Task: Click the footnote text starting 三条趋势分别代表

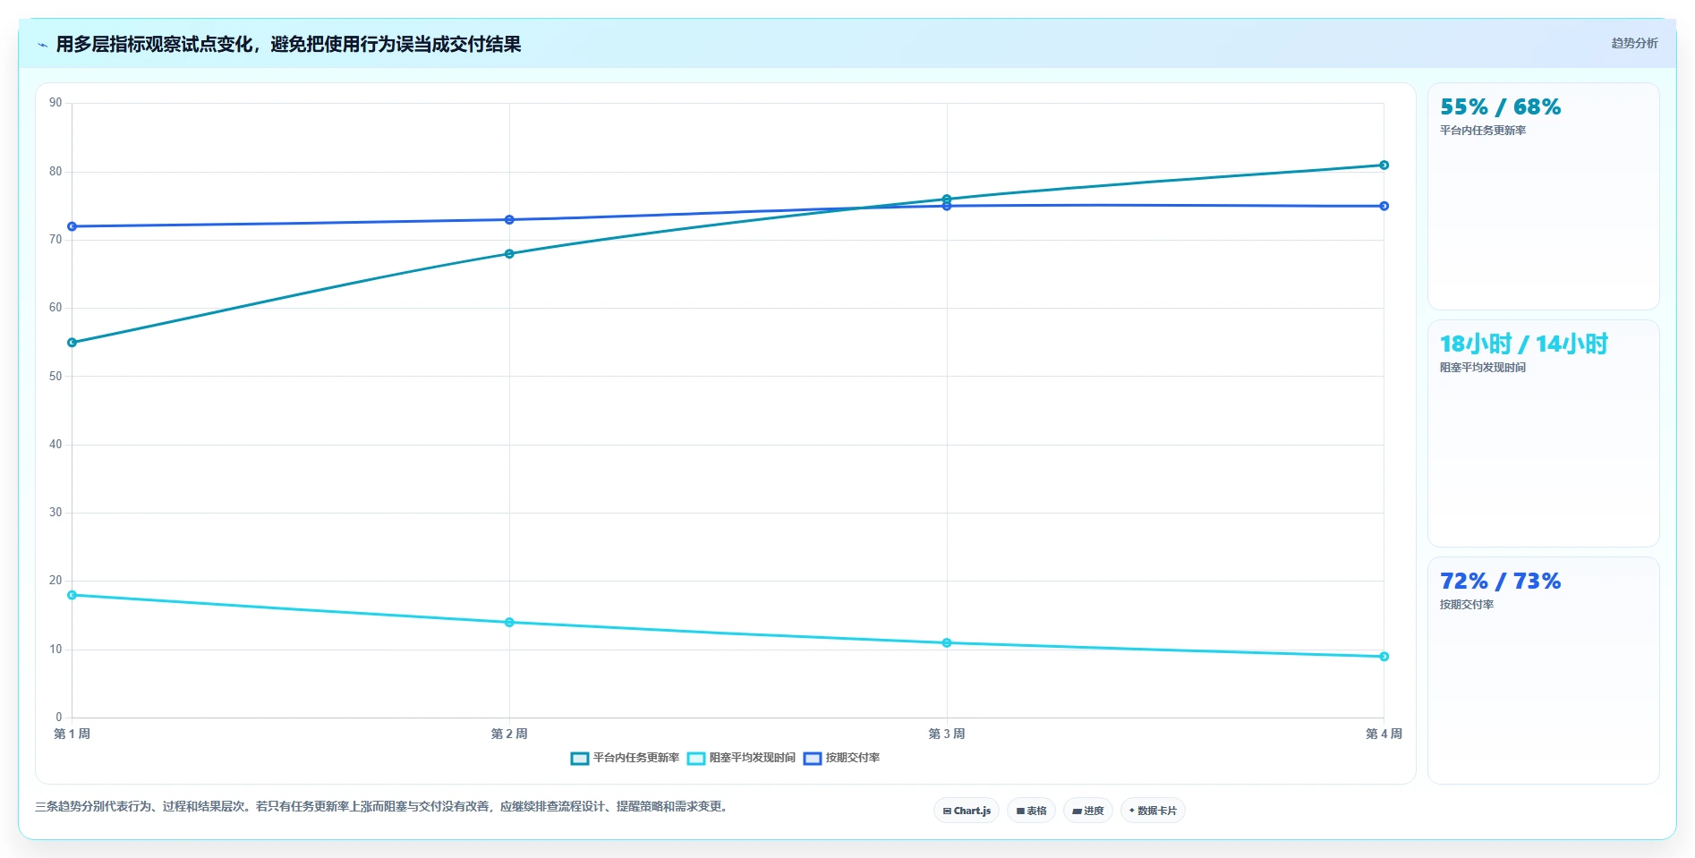Action: pyautogui.click(x=384, y=806)
